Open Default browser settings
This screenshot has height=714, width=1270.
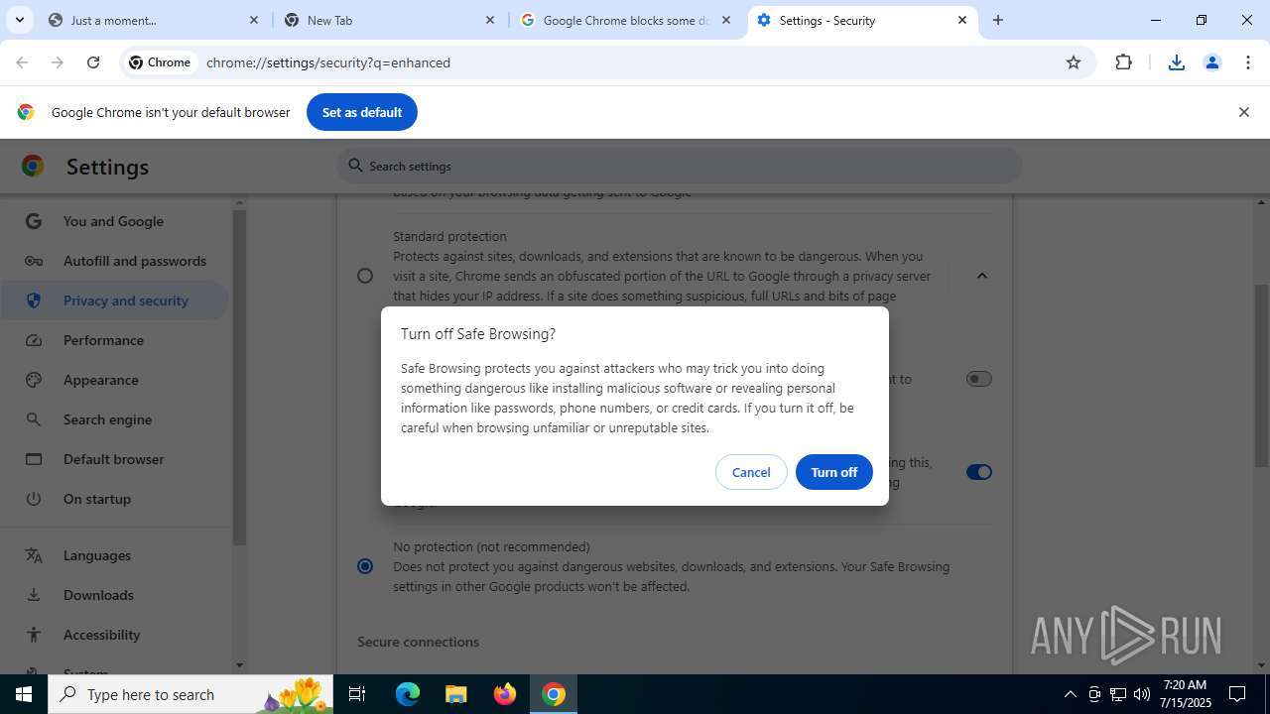113,459
